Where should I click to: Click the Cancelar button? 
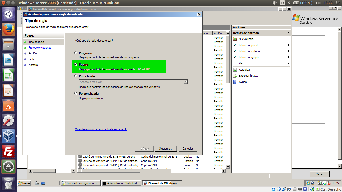pyautogui.click(x=188, y=149)
